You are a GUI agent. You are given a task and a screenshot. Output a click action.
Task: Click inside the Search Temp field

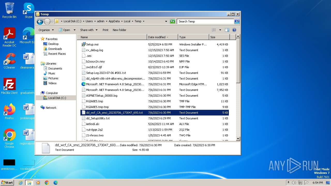pos(205,21)
